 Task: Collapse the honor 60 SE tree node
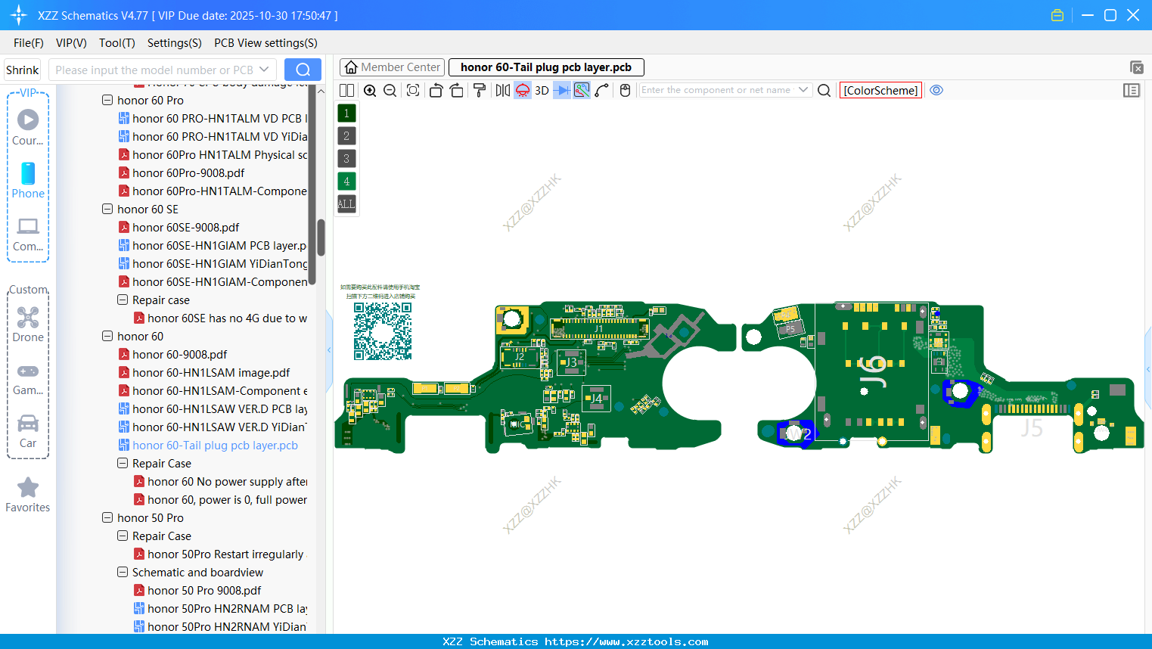point(107,209)
